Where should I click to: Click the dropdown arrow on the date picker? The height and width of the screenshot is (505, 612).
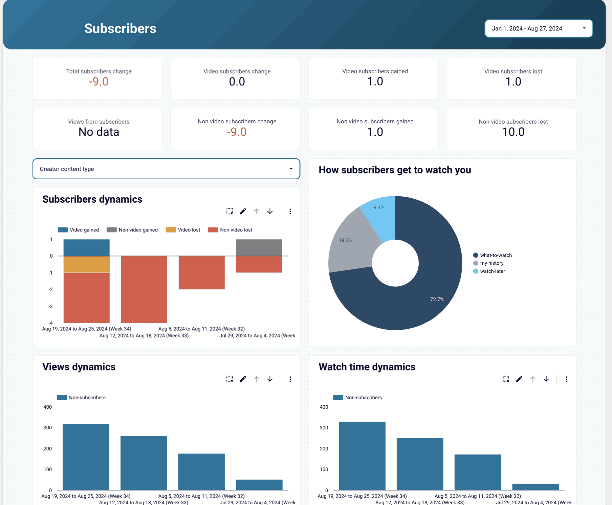(x=584, y=28)
